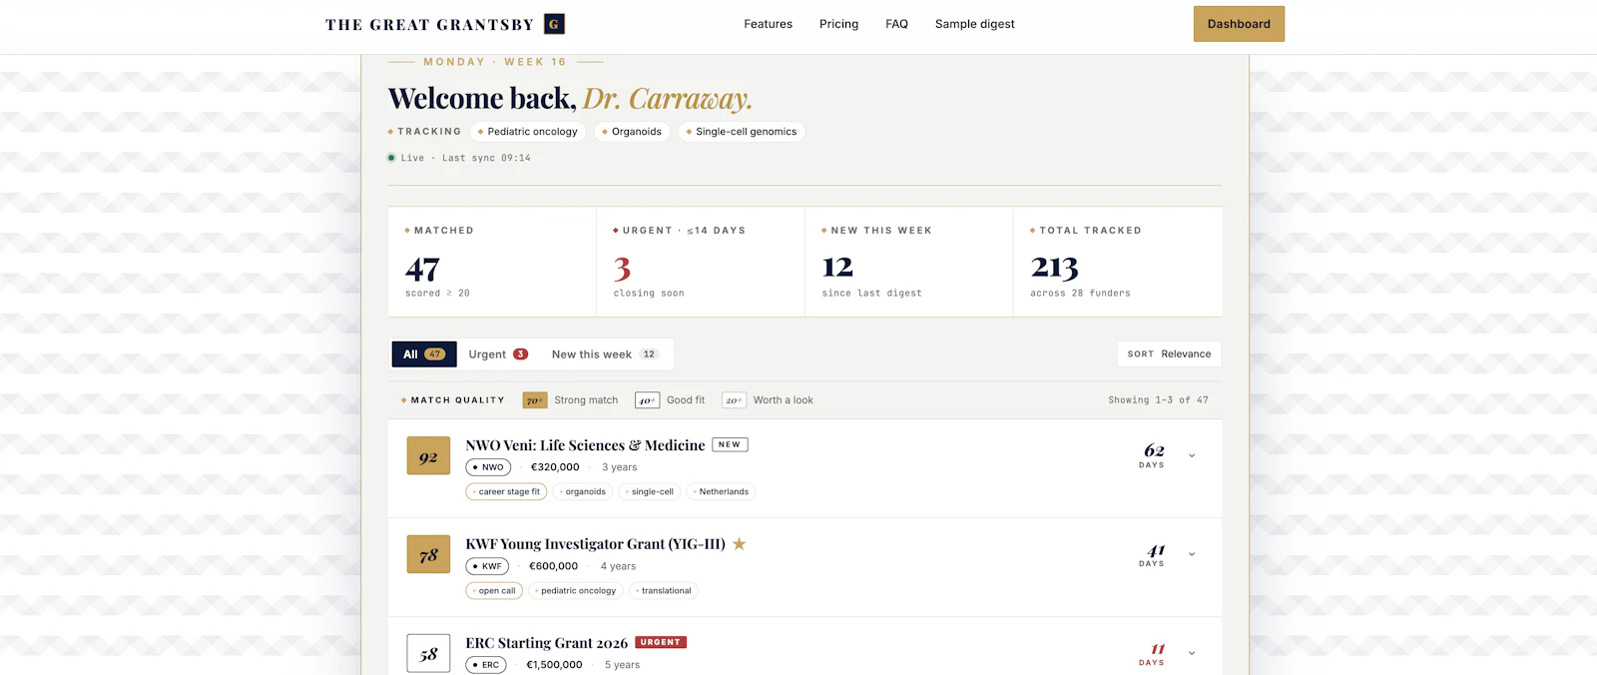The width and height of the screenshot is (1597, 675).
Task: Click the open call tag
Action: 494,590
